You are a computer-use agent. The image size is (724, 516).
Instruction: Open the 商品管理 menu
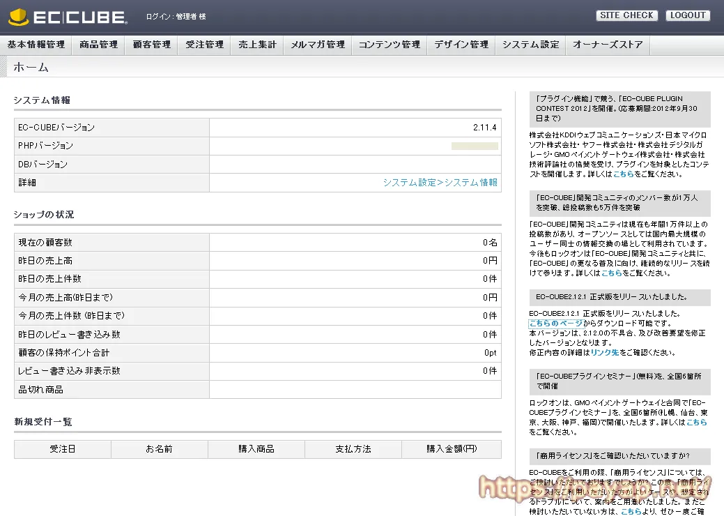pos(98,45)
